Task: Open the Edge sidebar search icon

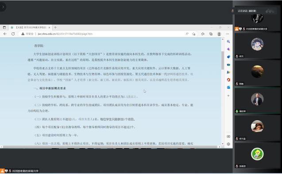Action: coord(228,42)
